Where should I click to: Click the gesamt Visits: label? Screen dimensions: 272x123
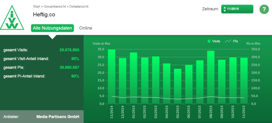coord(16,50)
